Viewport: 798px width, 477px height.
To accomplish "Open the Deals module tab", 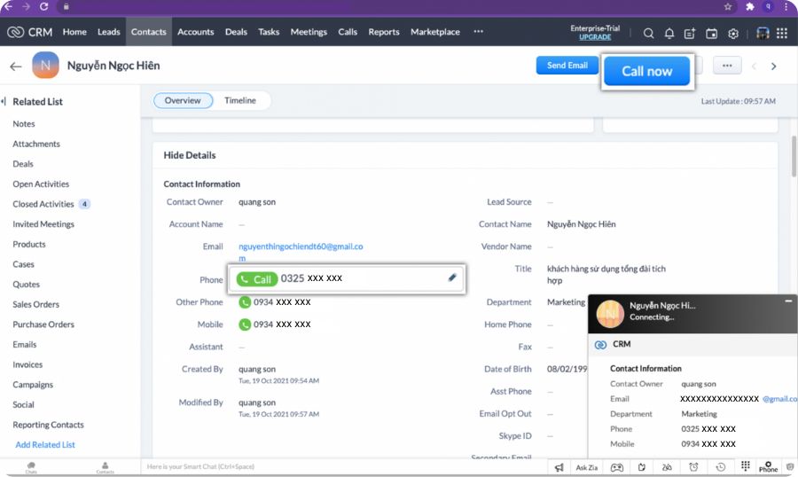I will click(236, 32).
